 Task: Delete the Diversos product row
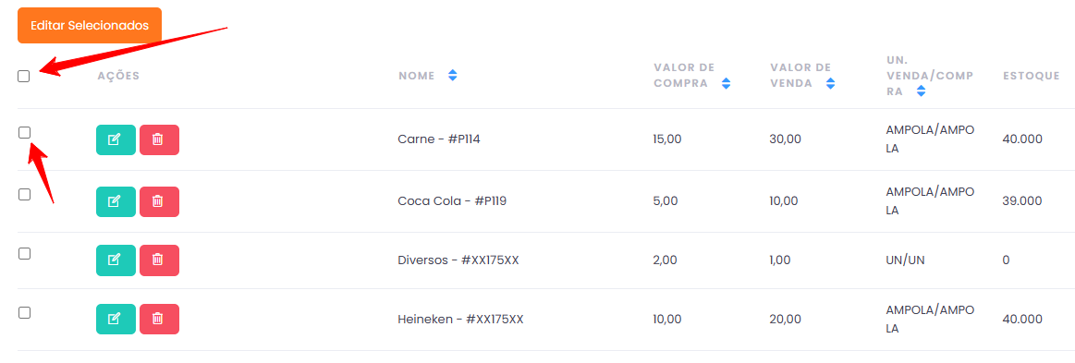point(159,260)
